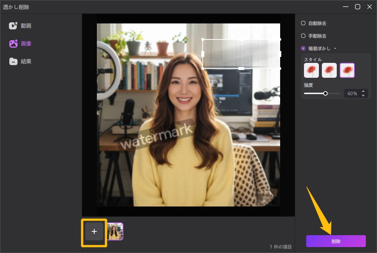Collapse the 簡易ぼかし settings arrow
Image resolution: width=377 pixels, height=253 pixels.
pyautogui.click(x=335, y=48)
